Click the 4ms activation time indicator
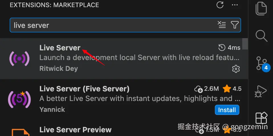The image size is (273, 136). [x=229, y=48]
